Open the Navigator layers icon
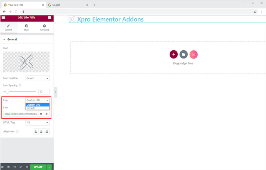The height and width of the screenshot is (170, 266). click(9, 167)
